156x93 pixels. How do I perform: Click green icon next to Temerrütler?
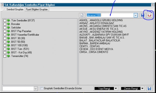point(9,56)
